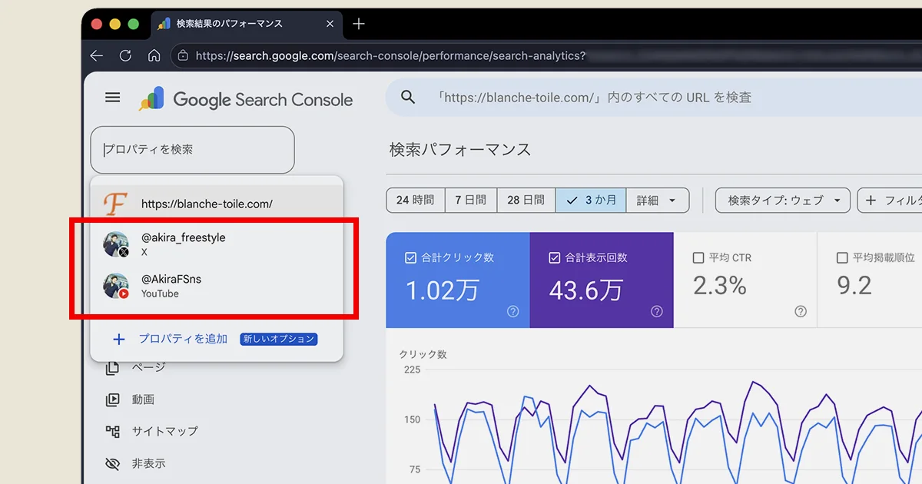Switch to the 検索結果のパフォーマンス browser tab
922x484 pixels.
click(x=246, y=24)
